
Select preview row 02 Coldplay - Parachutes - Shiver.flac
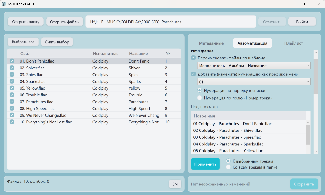click(x=248, y=130)
